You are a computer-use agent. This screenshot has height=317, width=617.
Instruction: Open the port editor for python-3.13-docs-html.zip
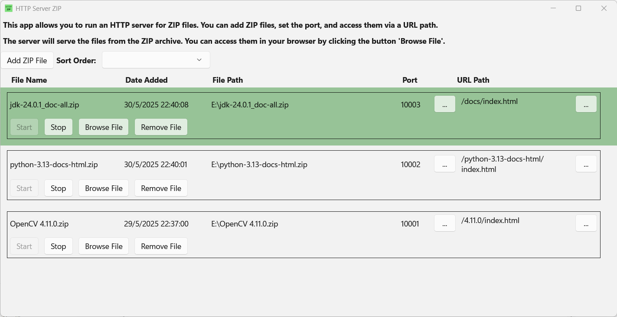pos(444,164)
